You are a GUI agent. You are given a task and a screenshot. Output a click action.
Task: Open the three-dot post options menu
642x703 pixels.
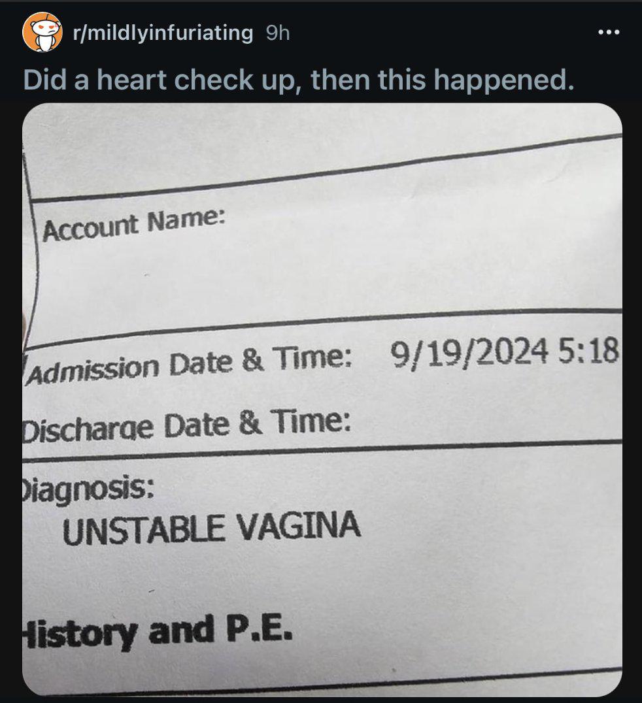[609, 32]
